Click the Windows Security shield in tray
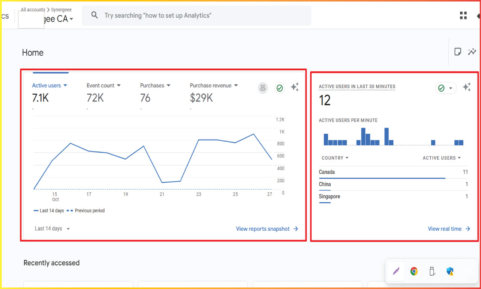 [450, 271]
